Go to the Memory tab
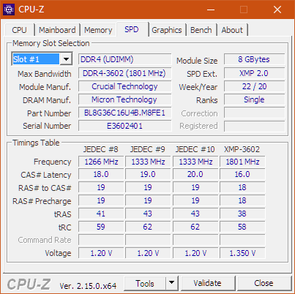Screen dimensions: 295x294 [x=98, y=30]
